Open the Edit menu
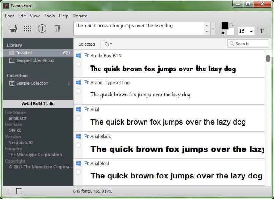The height and width of the screenshot is (199, 274). pyautogui.click(x=22, y=16)
